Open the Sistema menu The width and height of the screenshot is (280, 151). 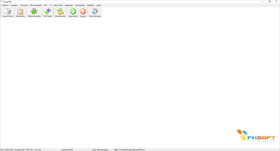tap(5, 5)
